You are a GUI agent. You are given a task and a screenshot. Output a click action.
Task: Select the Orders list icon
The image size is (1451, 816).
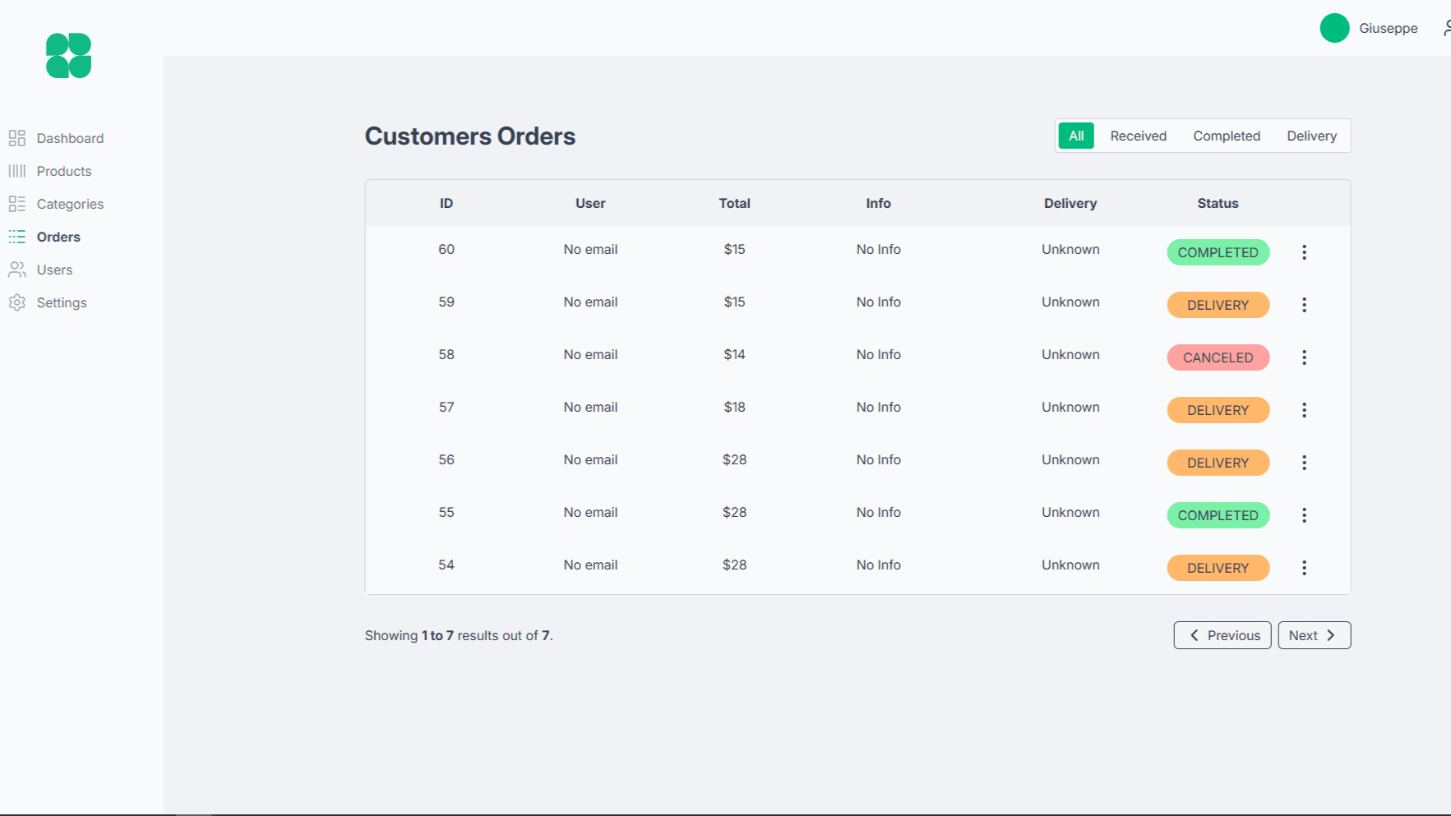click(x=17, y=237)
